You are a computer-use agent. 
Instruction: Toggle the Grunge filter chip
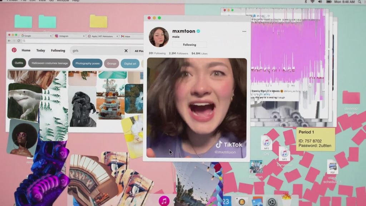pyautogui.click(x=112, y=64)
